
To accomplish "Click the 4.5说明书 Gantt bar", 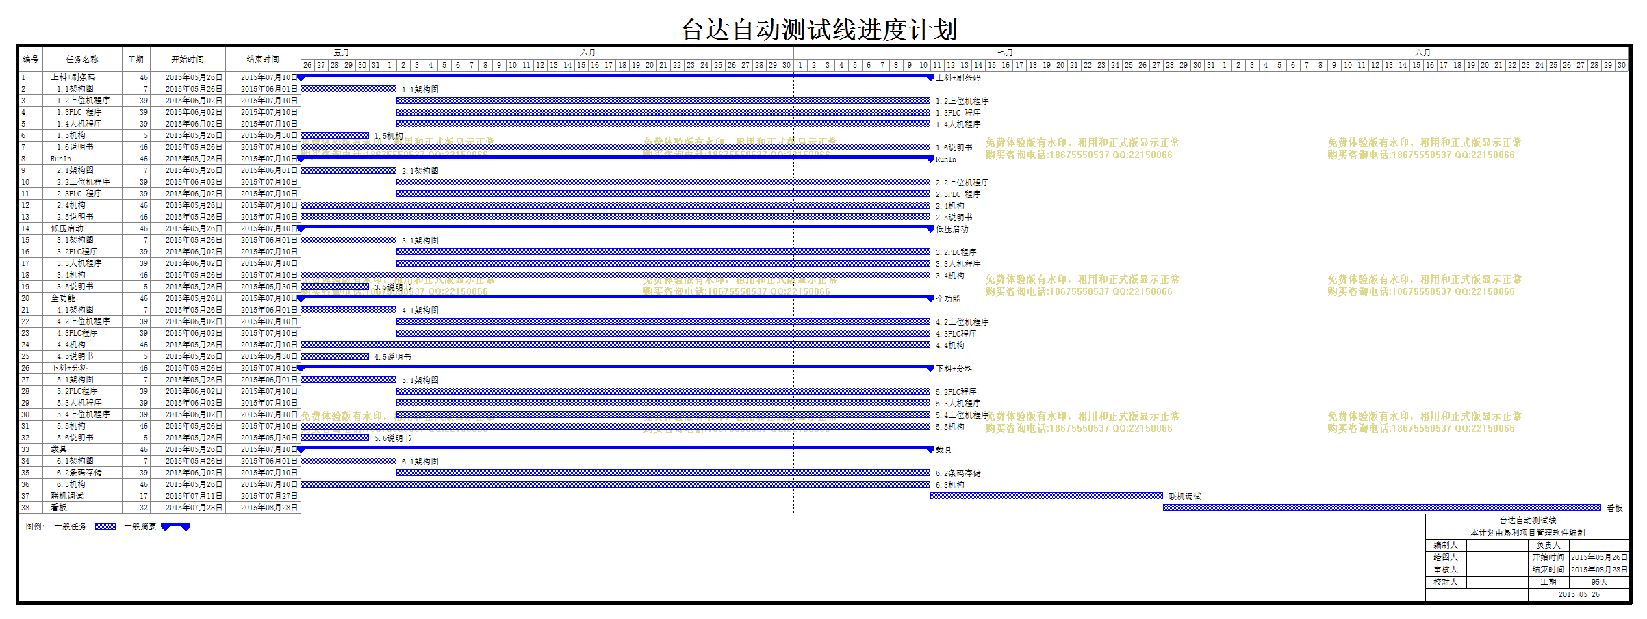I will coord(335,356).
